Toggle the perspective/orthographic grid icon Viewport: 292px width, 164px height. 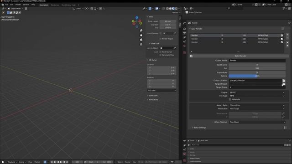[141, 45]
